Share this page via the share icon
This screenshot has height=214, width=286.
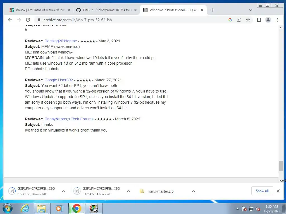click(239, 20)
